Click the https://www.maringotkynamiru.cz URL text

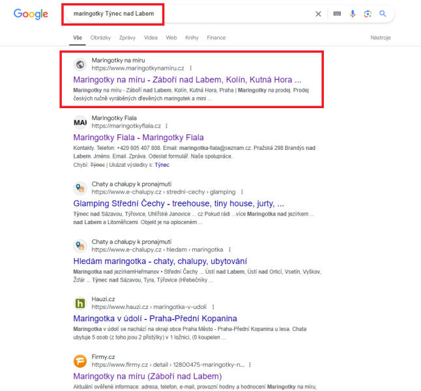(138, 68)
